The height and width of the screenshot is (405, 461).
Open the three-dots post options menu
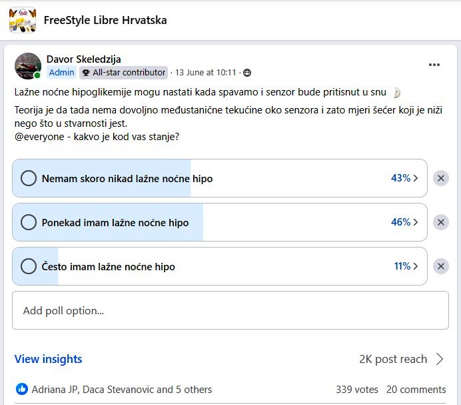point(434,65)
